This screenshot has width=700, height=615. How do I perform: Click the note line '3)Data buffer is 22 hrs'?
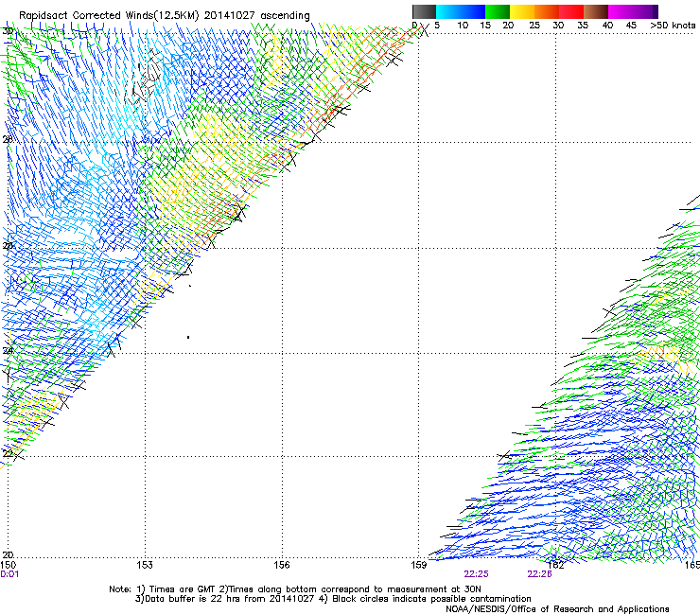point(333,599)
